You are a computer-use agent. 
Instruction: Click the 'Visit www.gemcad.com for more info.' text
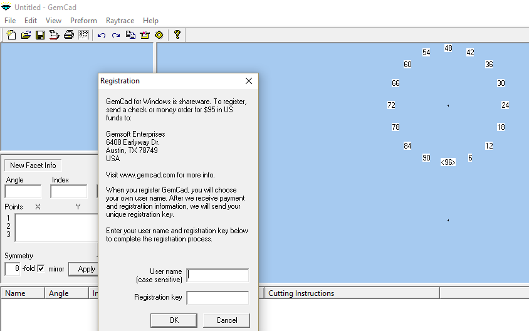point(160,175)
